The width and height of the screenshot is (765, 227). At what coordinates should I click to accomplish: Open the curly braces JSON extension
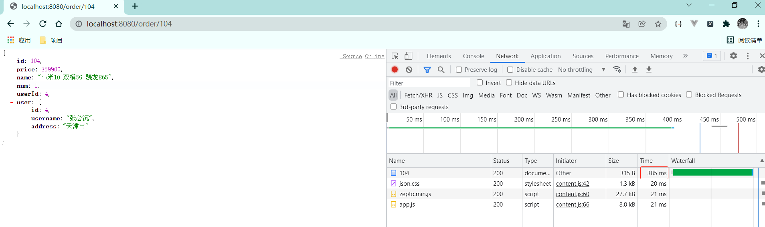[678, 24]
